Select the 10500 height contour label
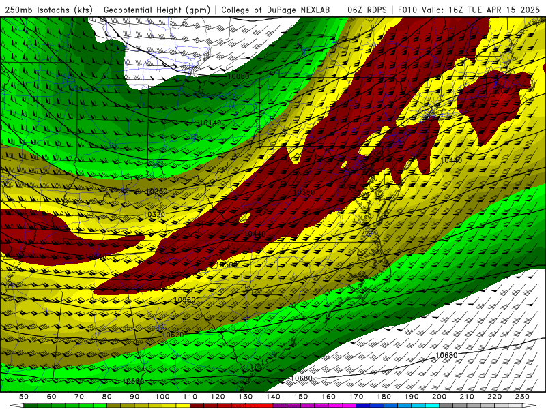Screen dimensions: 546x409 [227, 264]
